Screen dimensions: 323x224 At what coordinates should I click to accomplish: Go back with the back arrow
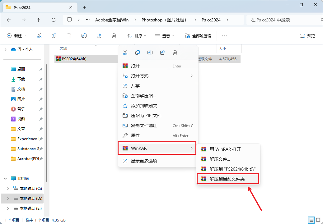tap(9, 20)
